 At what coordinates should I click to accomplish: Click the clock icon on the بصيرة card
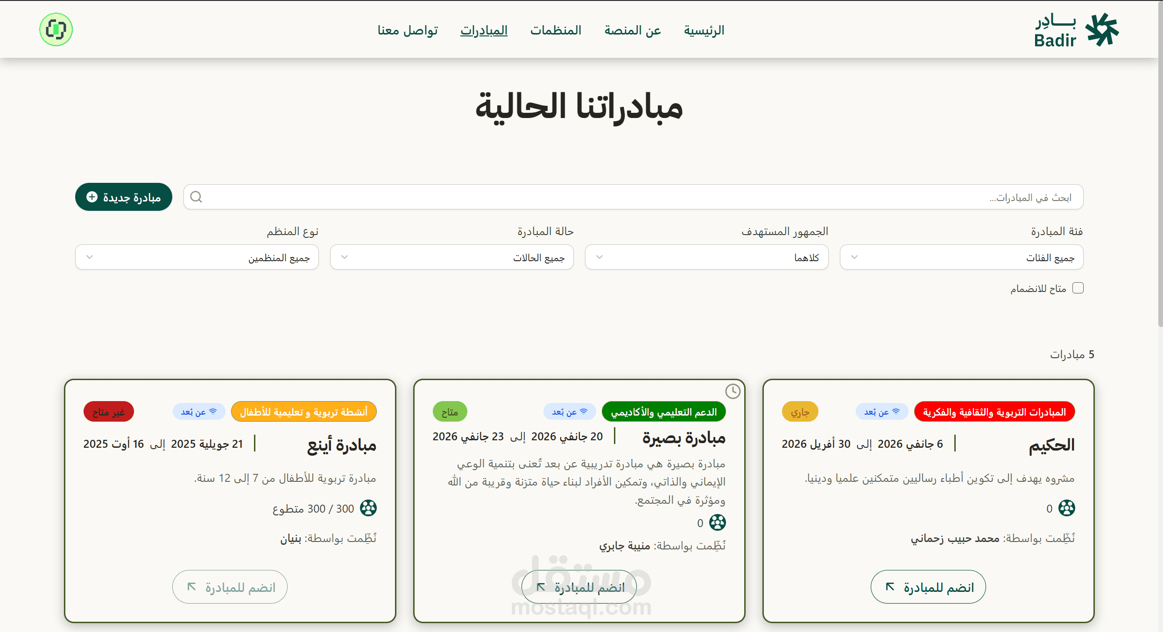point(733,391)
